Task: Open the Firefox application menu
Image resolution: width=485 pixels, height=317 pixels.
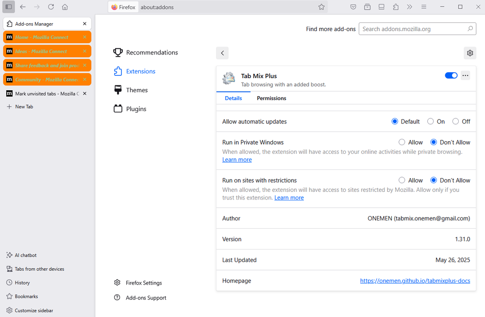Action: tap(424, 7)
